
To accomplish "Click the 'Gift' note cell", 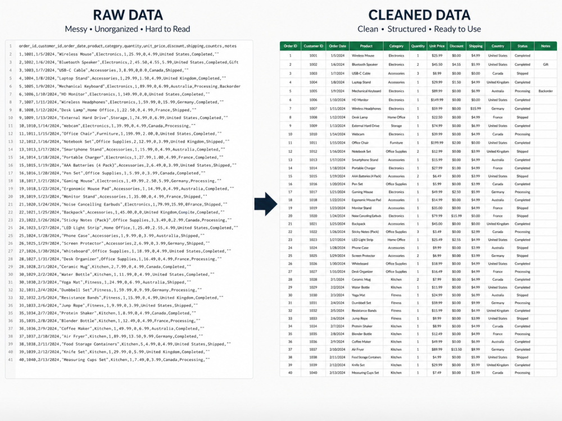I will click(x=546, y=65).
